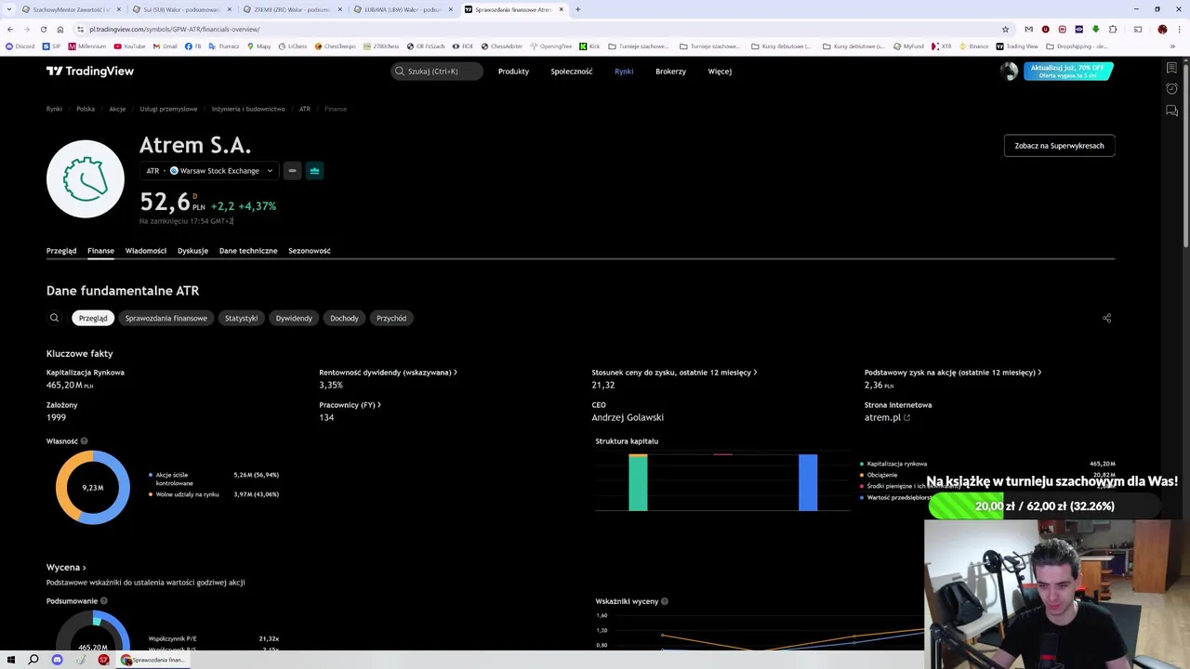Click the Polska breadcrumb link
This screenshot has height=669, width=1190.
(86, 109)
